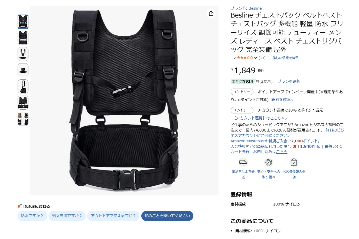Viewport: 359px width, 239px height.
Task: Click the 防水ですか？ question chip
Action: (x=32, y=216)
